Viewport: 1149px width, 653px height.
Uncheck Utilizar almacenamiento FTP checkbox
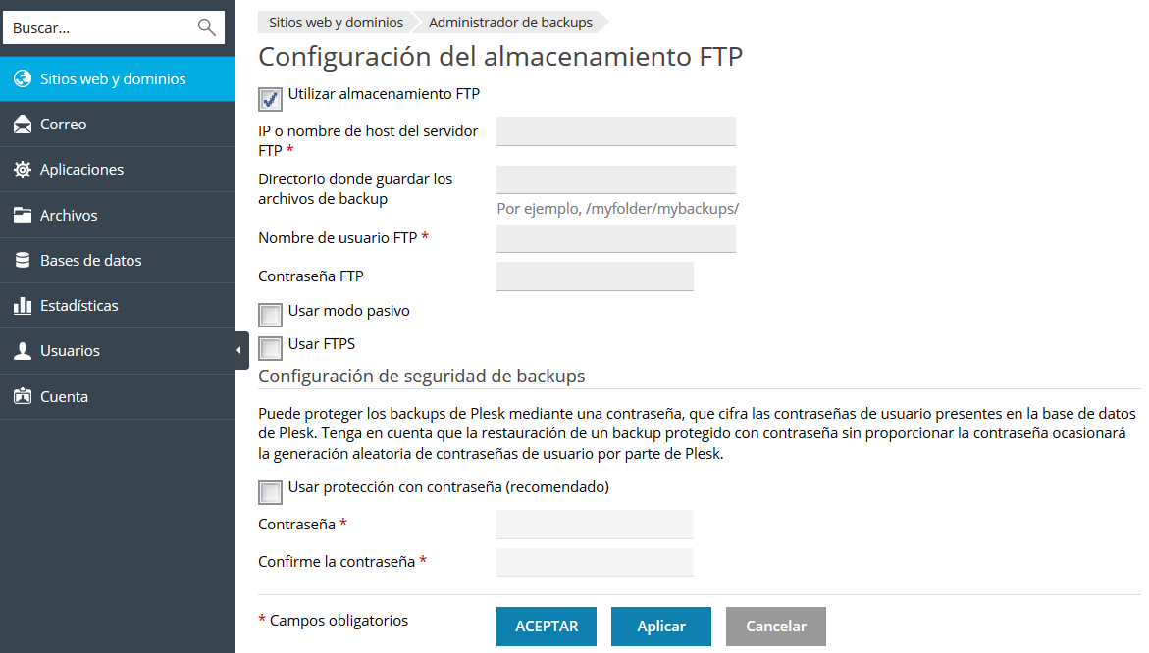(270, 99)
